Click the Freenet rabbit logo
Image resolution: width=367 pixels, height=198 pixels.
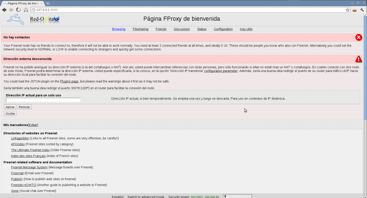pos(16,19)
